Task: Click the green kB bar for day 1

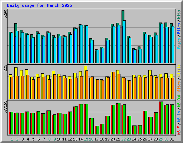Action: point(12,123)
